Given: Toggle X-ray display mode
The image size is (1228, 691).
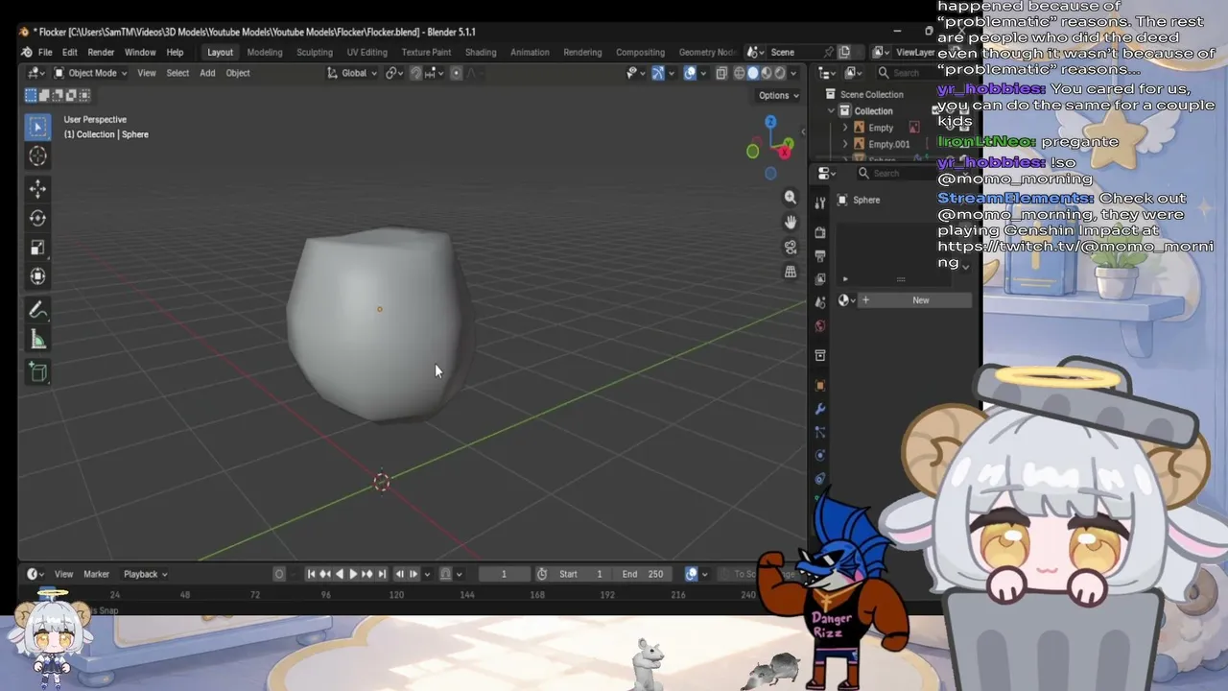Looking at the screenshot, I should (x=721, y=73).
